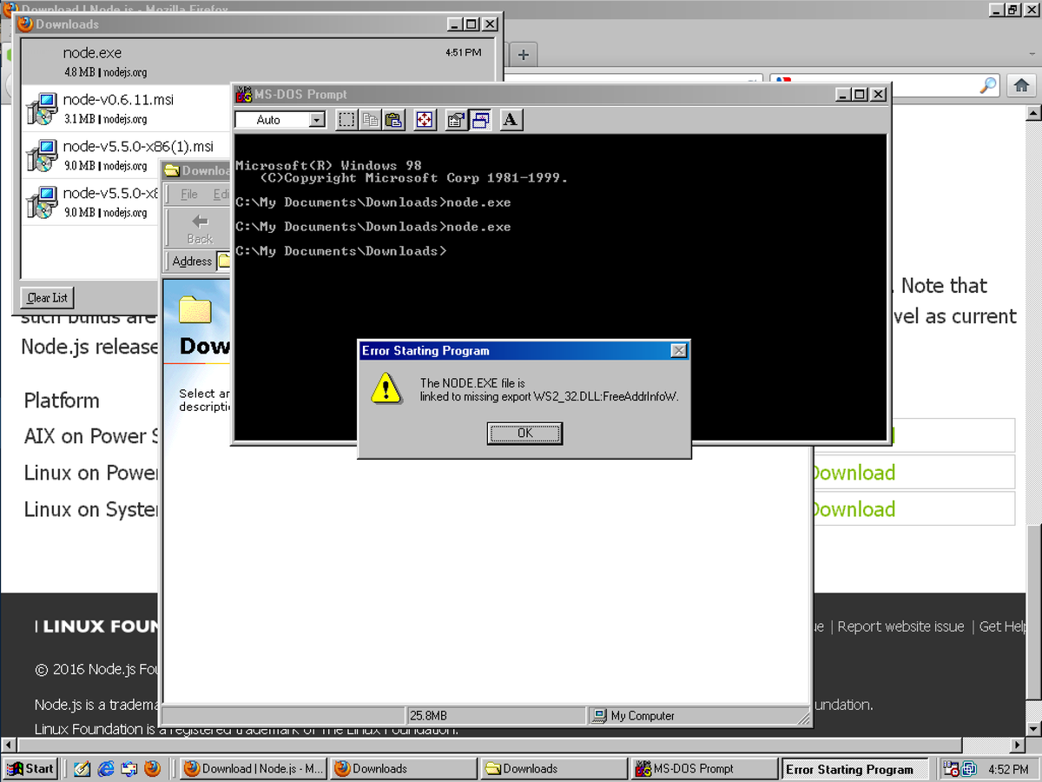The image size is (1042, 782).
Task: Click the Download link for Linux on Power
Action: (852, 473)
